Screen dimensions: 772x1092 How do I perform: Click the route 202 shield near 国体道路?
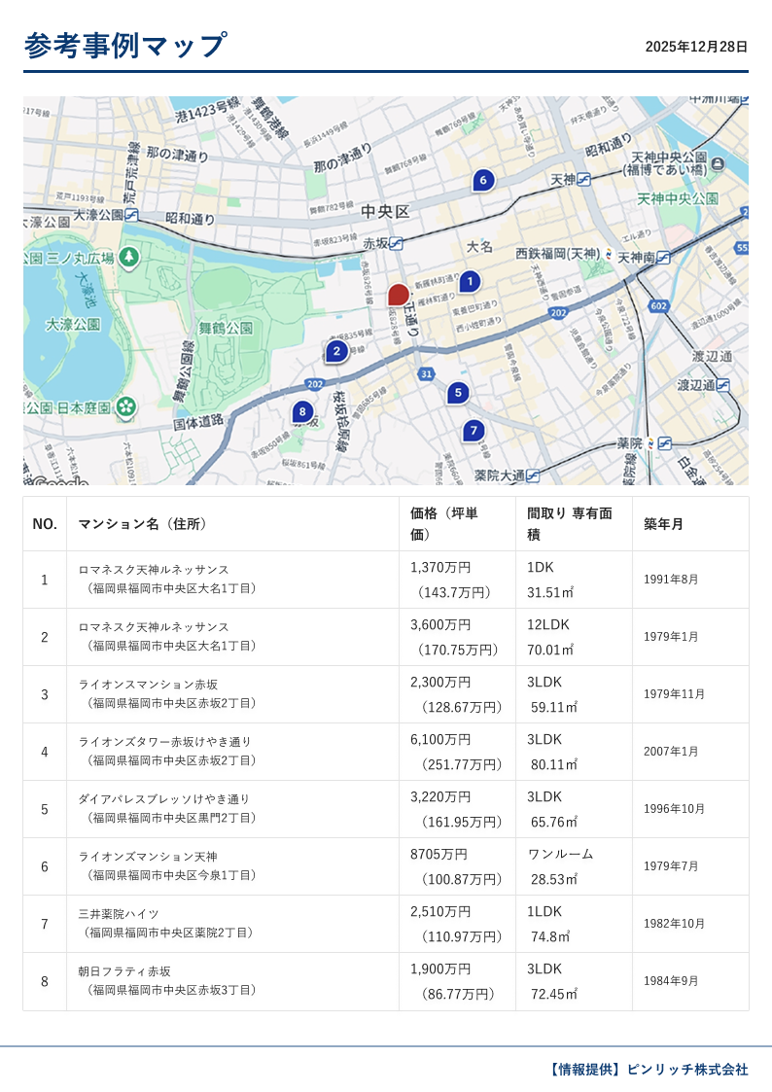315,384
